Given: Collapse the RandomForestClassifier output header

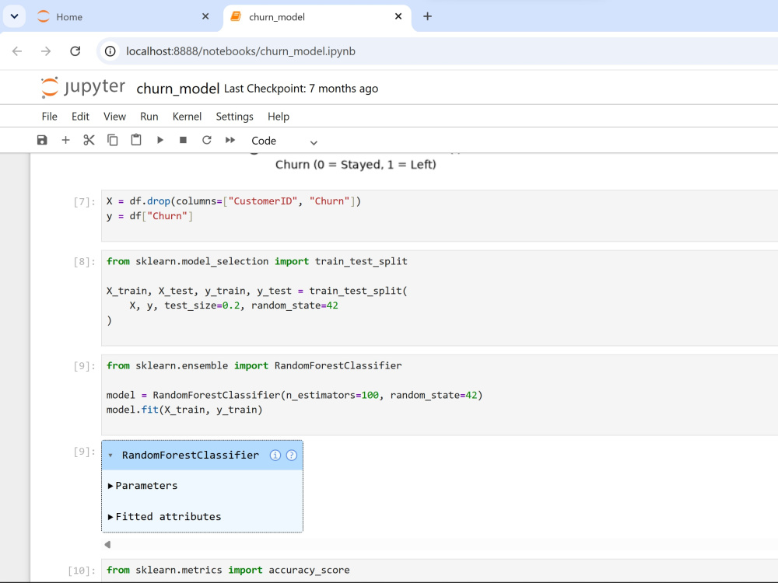Looking at the screenshot, I should pos(110,455).
